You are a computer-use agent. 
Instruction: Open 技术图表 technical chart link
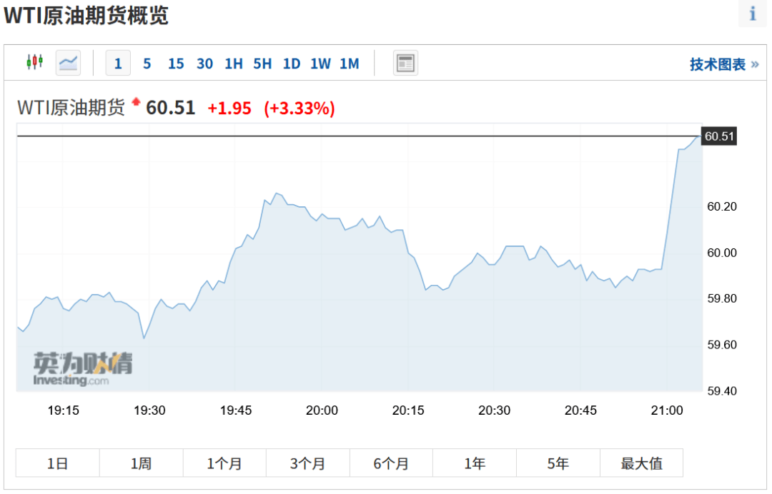pyautogui.click(x=723, y=64)
